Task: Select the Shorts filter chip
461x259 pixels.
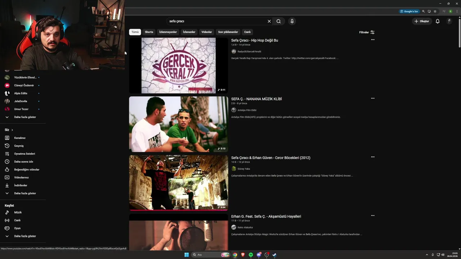Action: [149, 32]
